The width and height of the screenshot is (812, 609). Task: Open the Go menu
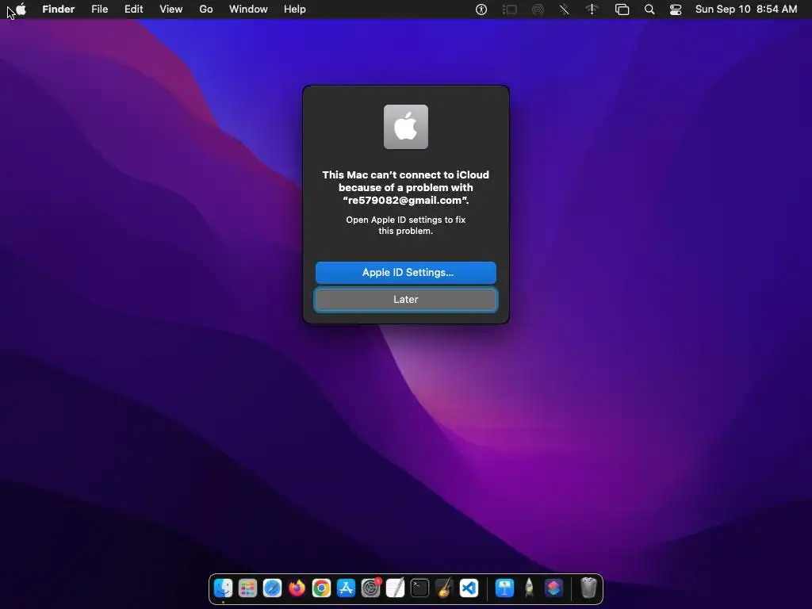[x=206, y=10]
